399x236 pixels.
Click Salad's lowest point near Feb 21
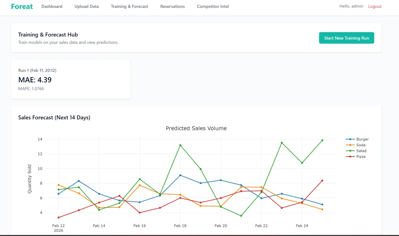point(241,216)
